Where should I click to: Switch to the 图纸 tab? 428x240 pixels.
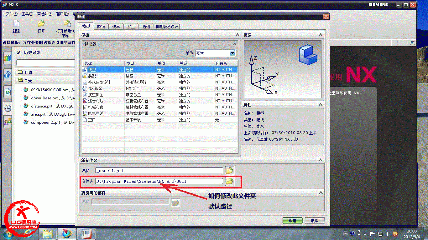click(101, 27)
